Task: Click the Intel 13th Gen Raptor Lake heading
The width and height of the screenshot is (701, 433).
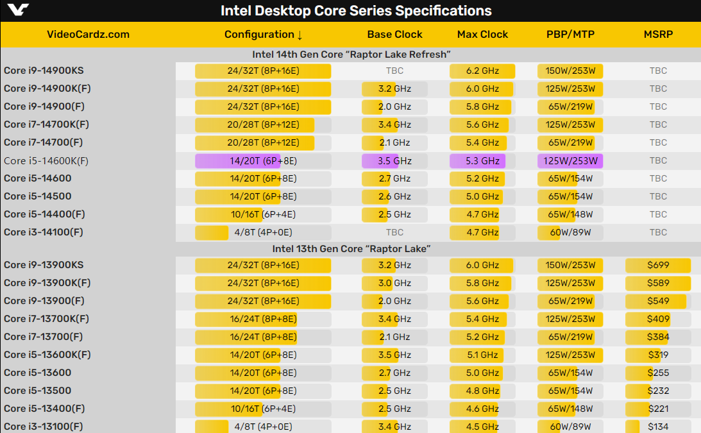Action: pyautogui.click(x=351, y=248)
